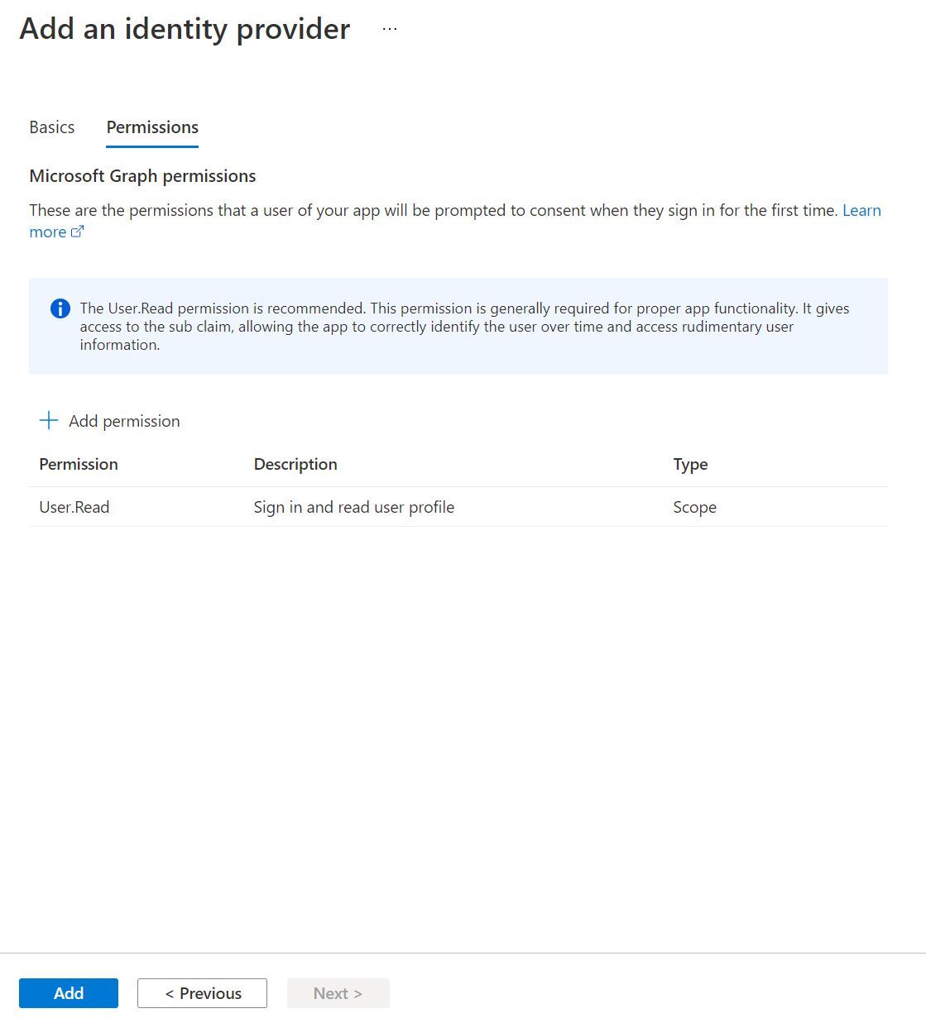
Task: Click the Scope type cell
Action: [x=694, y=507]
